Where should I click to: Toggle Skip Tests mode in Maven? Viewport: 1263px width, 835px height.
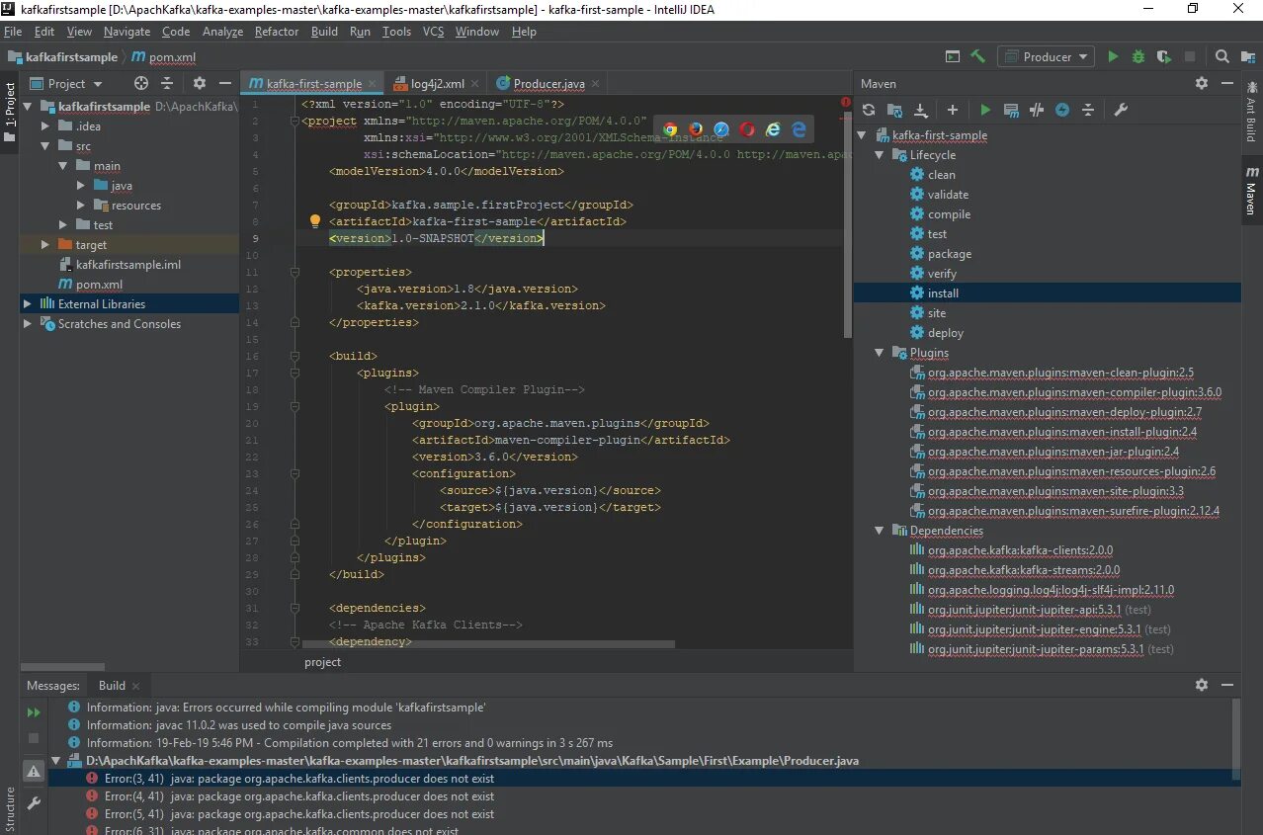pyautogui.click(x=1062, y=111)
